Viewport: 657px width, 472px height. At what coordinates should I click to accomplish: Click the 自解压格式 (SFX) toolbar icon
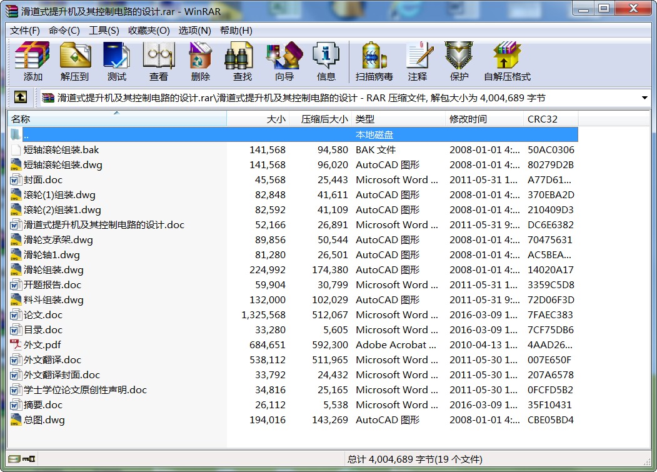pyautogui.click(x=507, y=61)
